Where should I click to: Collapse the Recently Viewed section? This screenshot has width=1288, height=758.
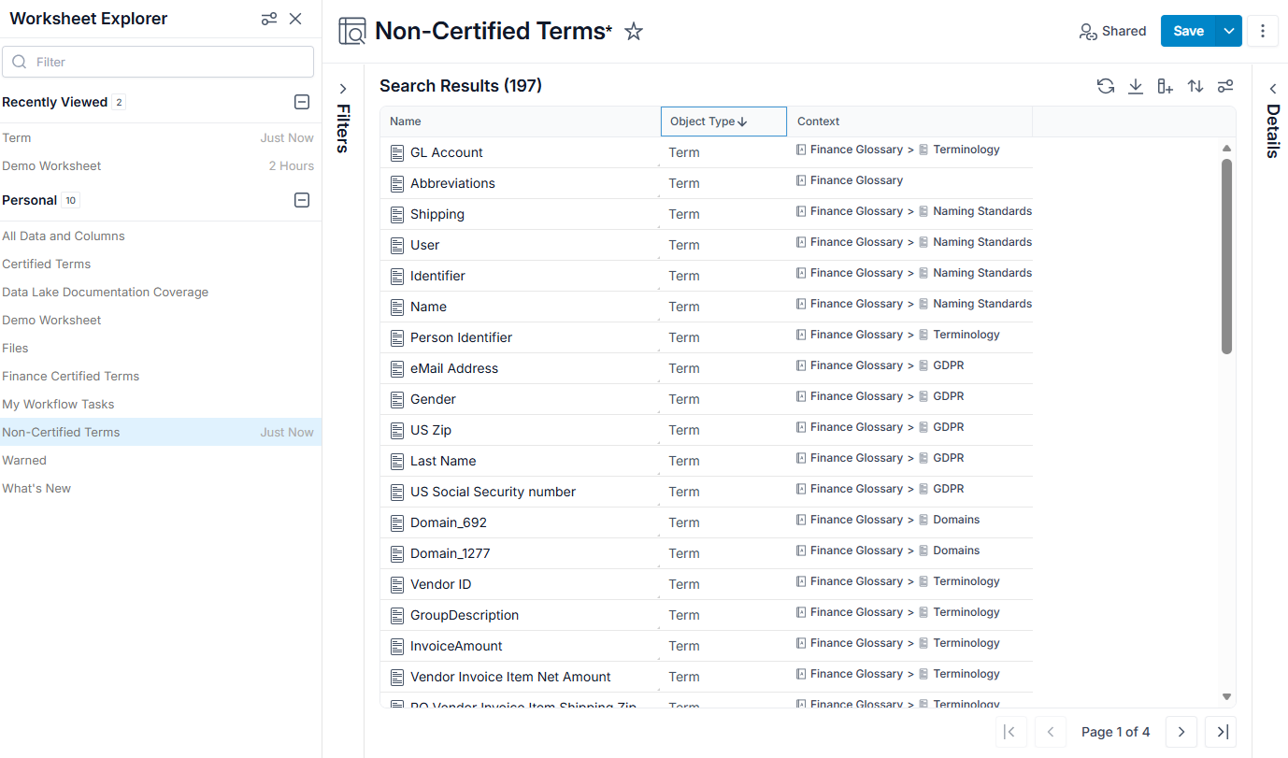(302, 102)
